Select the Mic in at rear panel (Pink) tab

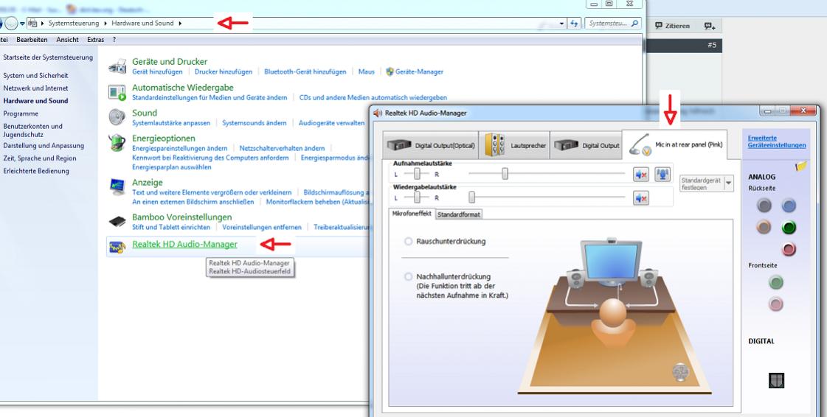(x=674, y=144)
